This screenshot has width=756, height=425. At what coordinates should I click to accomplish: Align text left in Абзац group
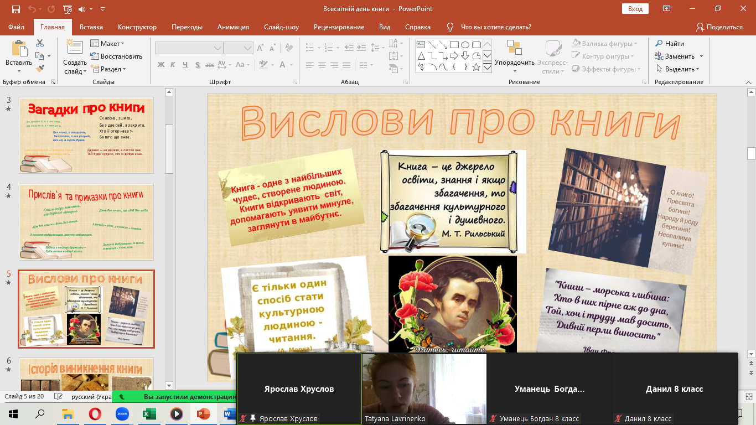click(310, 65)
